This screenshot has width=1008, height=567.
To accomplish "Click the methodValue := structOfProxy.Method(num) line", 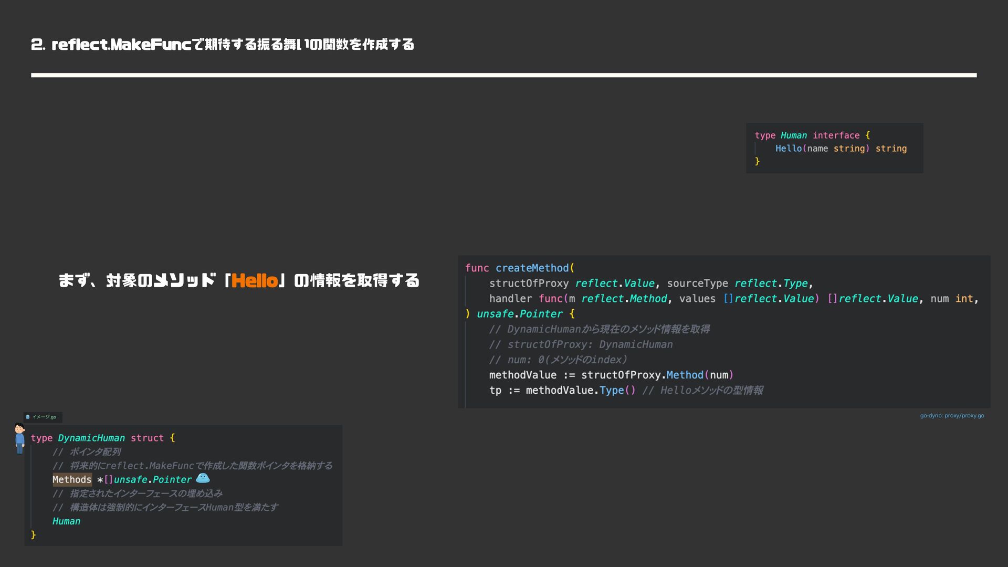I will [x=611, y=375].
